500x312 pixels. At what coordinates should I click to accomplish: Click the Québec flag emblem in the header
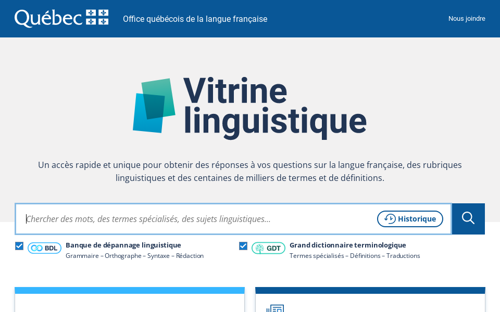click(x=97, y=17)
